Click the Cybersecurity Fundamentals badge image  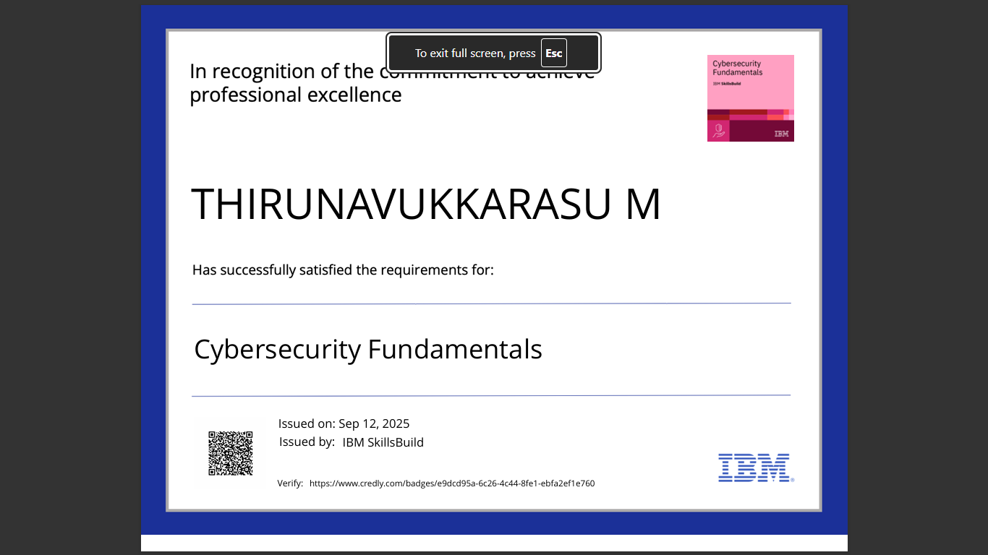point(751,98)
